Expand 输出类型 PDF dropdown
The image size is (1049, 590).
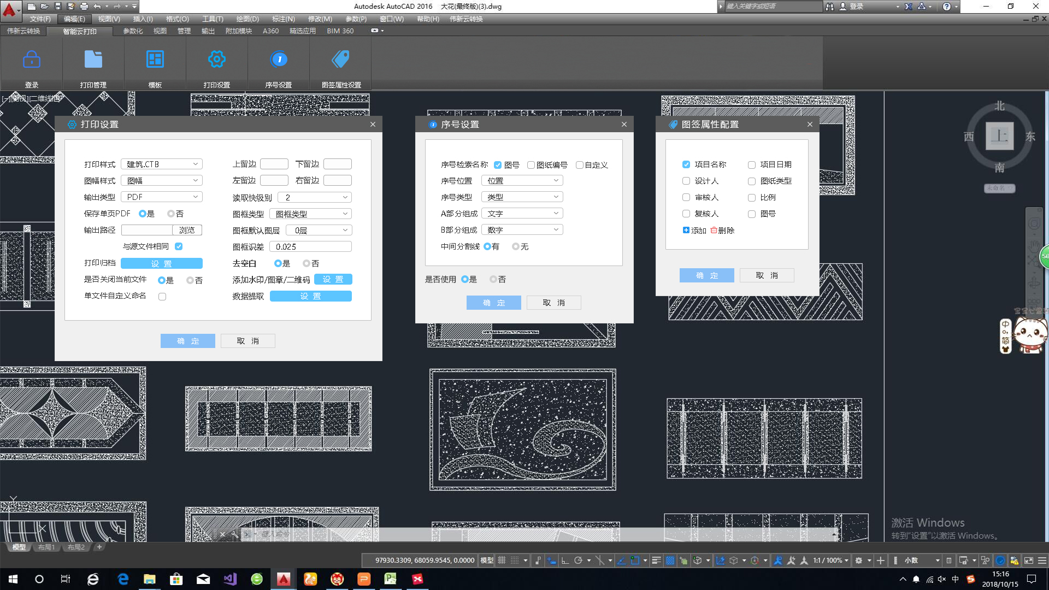(162, 197)
